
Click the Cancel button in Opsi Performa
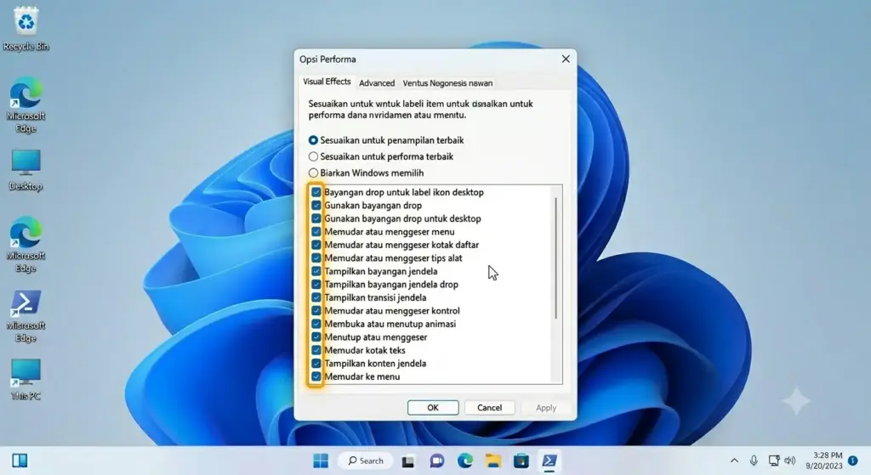pos(489,407)
